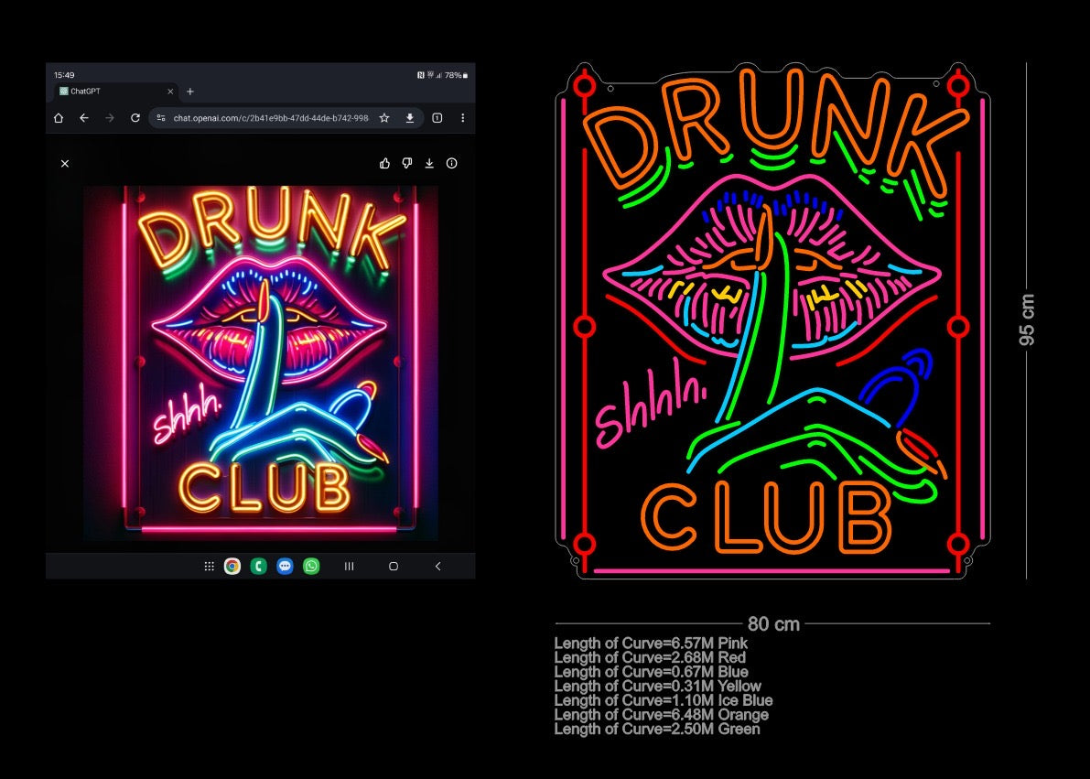1090x779 pixels.
Task: Open a new browser tab
Action: (x=189, y=92)
